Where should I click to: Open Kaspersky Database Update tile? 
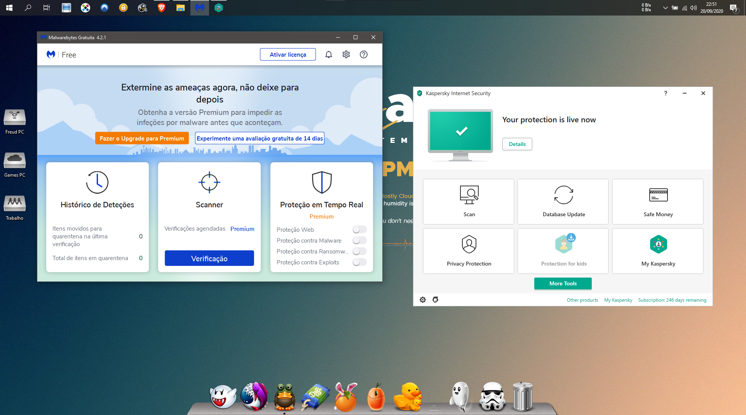click(x=563, y=201)
